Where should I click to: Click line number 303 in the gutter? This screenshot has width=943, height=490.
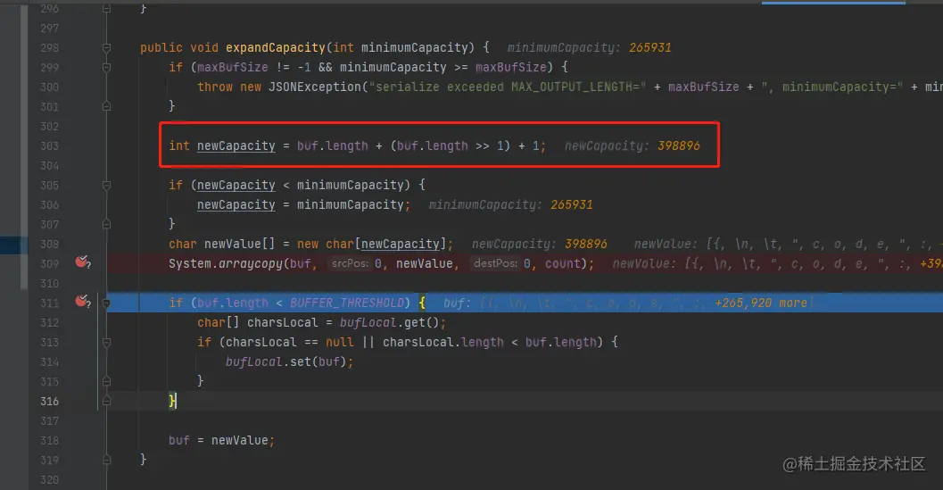tap(49, 145)
